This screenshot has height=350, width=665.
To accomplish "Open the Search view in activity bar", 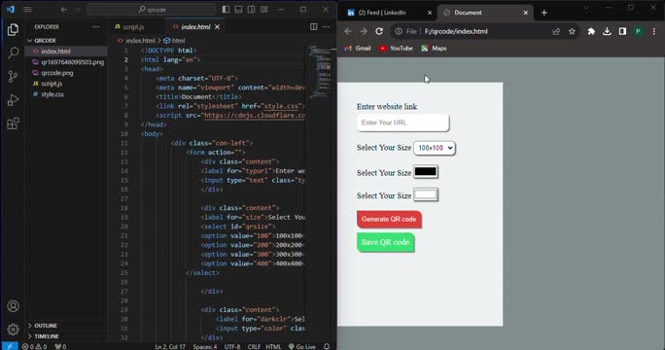I will point(14,53).
